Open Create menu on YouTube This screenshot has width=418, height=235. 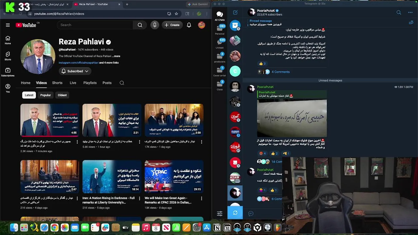[x=172, y=25]
